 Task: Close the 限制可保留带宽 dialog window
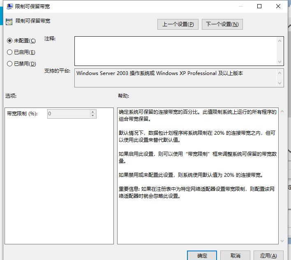tap(279, 6)
